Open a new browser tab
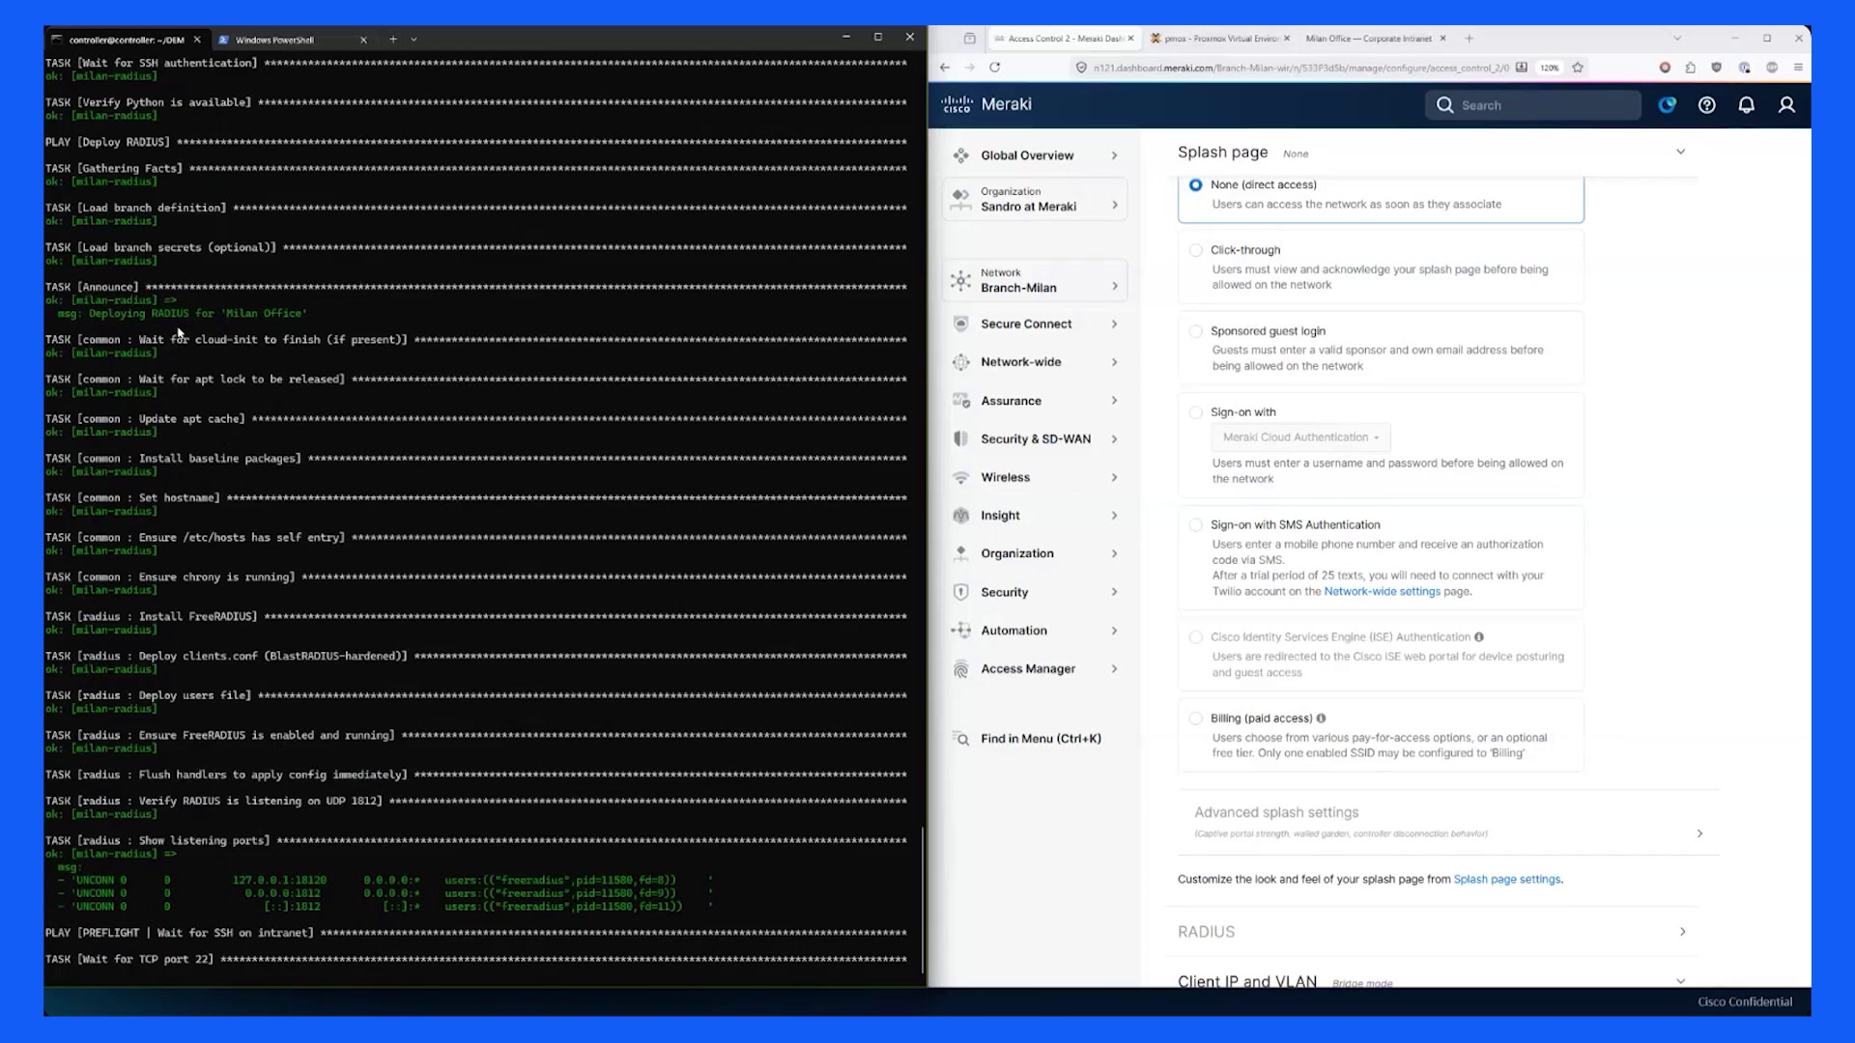 click(1469, 39)
